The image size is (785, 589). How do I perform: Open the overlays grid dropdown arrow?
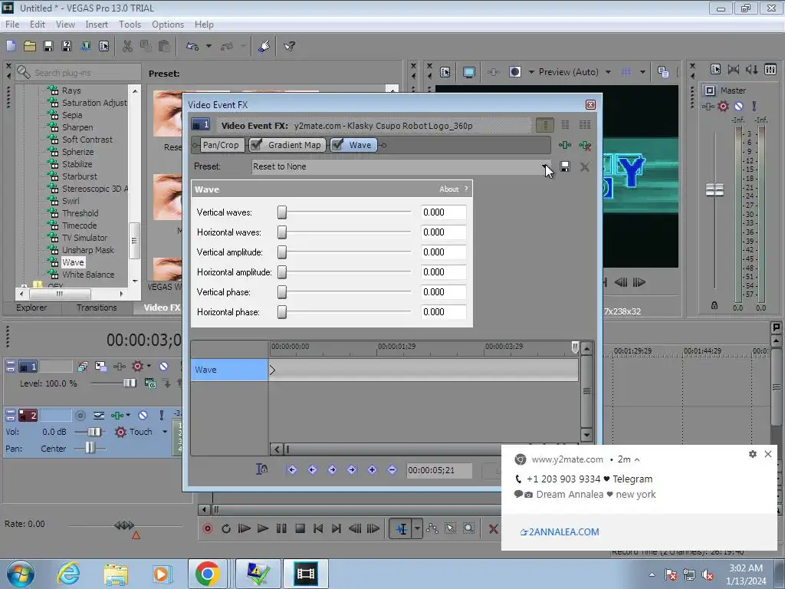pos(642,72)
